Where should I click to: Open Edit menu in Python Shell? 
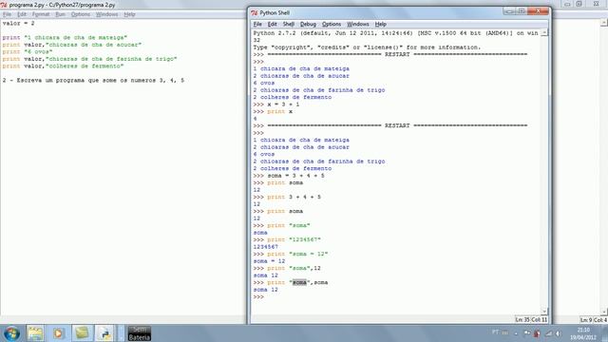coord(273,24)
